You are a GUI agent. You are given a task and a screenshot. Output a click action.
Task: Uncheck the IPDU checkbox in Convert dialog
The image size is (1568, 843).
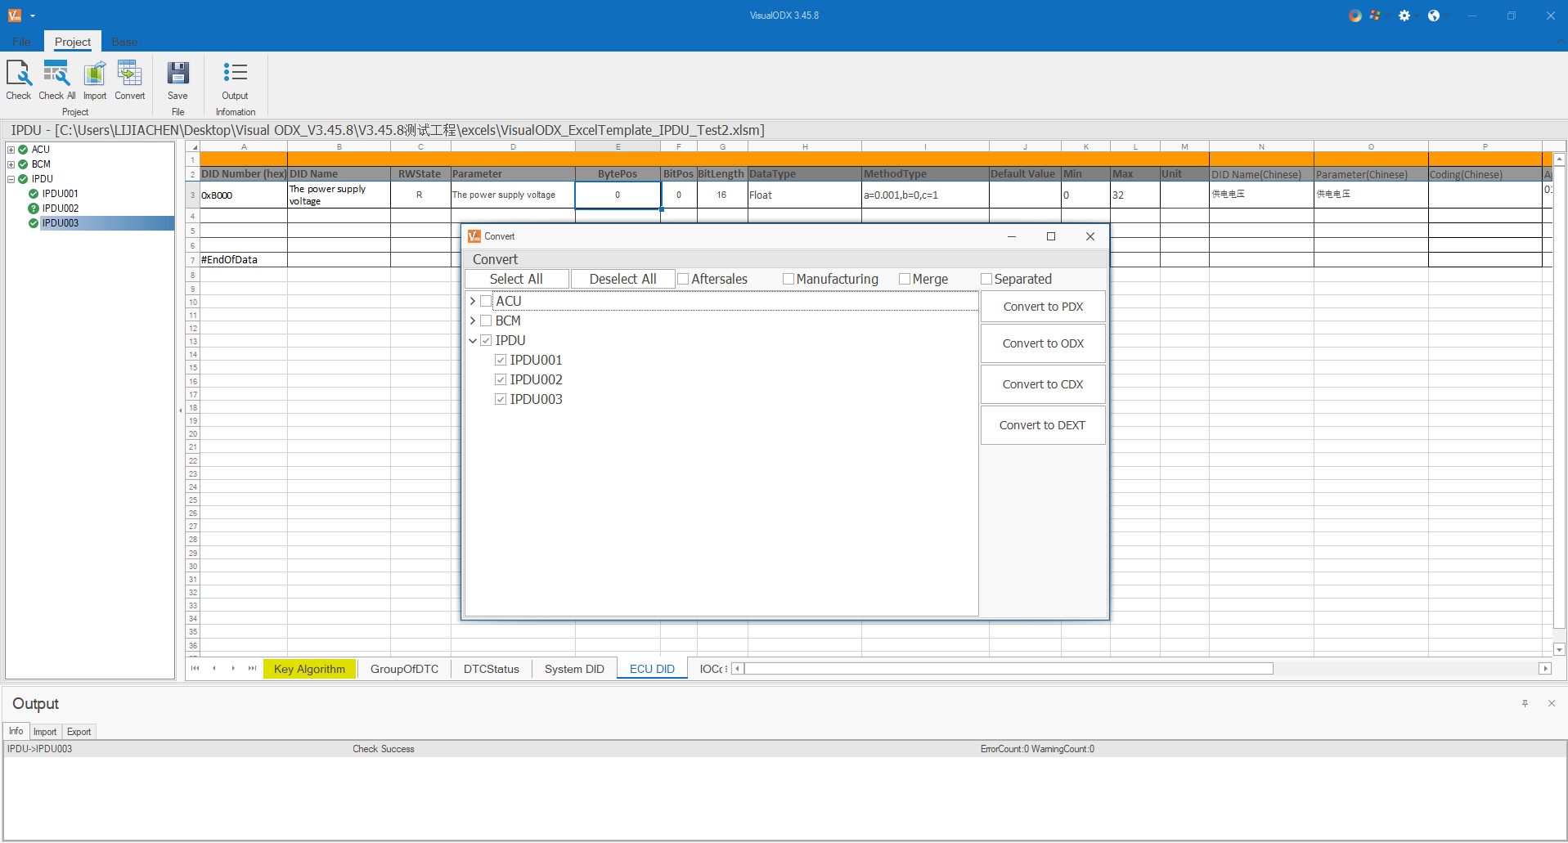pyautogui.click(x=486, y=340)
